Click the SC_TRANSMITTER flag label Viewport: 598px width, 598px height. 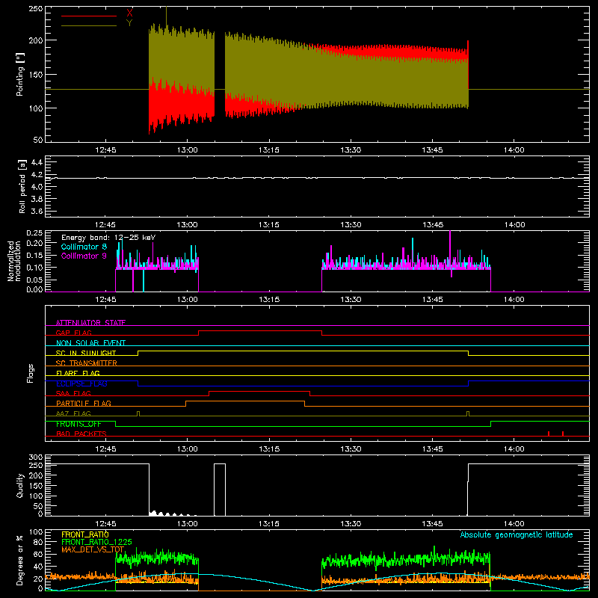(87, 363)
